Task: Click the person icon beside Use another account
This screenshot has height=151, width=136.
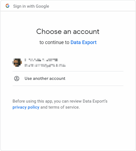Action: coord(17,79)
